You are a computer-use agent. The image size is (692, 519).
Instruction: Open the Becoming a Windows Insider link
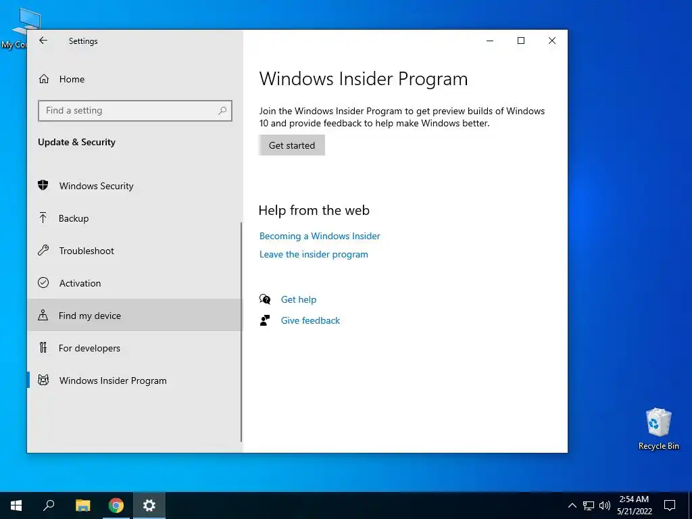tap(320, 236)
